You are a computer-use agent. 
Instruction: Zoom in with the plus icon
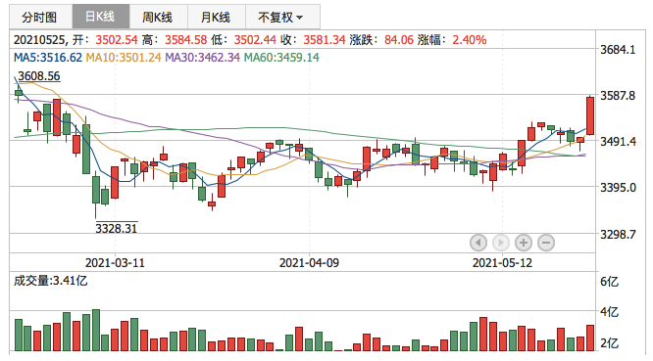point(524,243)
